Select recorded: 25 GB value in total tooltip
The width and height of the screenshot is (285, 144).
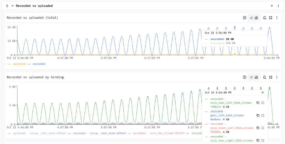pyautogui.click(x=222, y=39)
